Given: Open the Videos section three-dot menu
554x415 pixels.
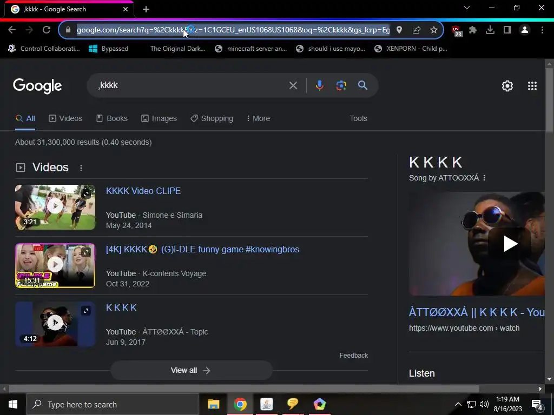Looking at the screenshot, I should [x=81, y=168].
